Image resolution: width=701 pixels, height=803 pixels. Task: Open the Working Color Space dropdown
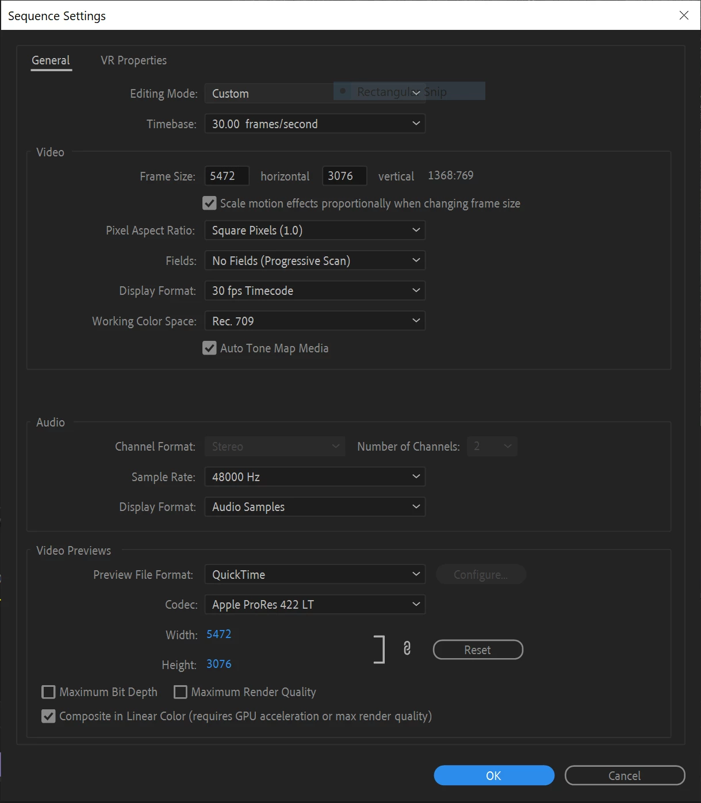click(315, 321)
